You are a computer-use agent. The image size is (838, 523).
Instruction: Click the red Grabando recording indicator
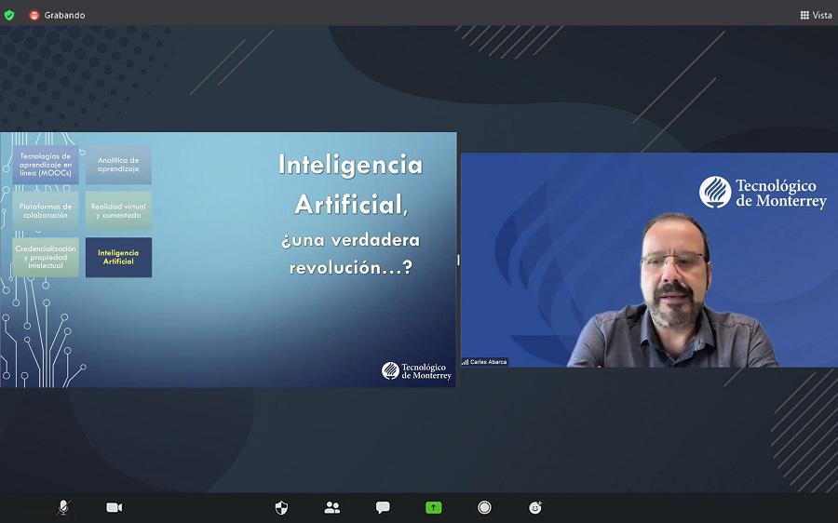pos(57,15)
